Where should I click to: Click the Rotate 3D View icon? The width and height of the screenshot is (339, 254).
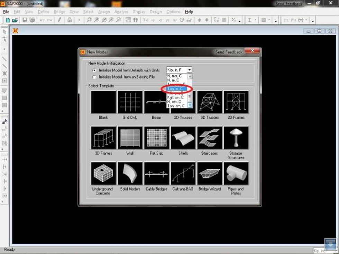click(x=182, y=20)
